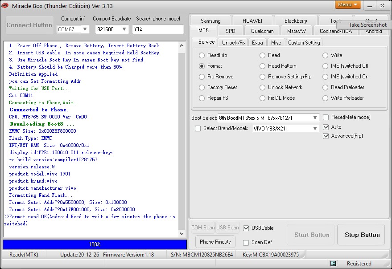Open the Comport COM67 dropdown
The width and height of the screenshot is (392, 269).
(x=85, y=29)
